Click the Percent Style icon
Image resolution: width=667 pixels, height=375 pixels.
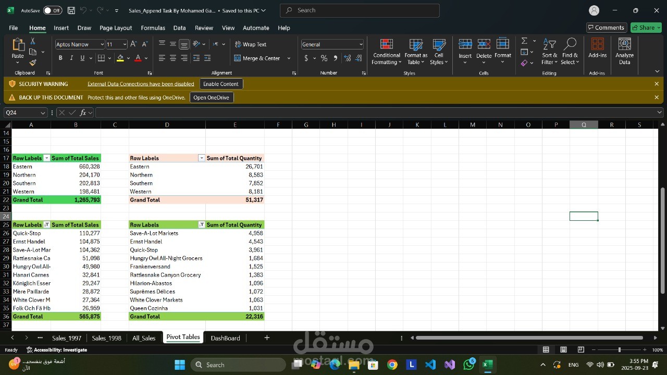(x=324, y=58)
